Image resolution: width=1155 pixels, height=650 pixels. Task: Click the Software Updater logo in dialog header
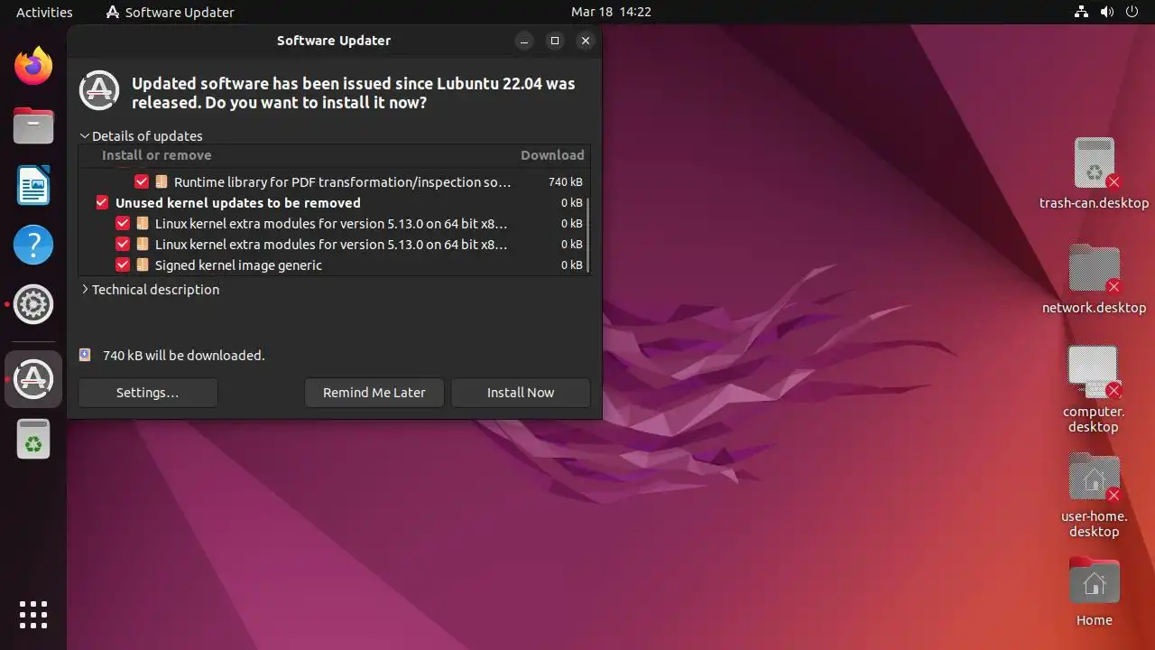point(99,90)
